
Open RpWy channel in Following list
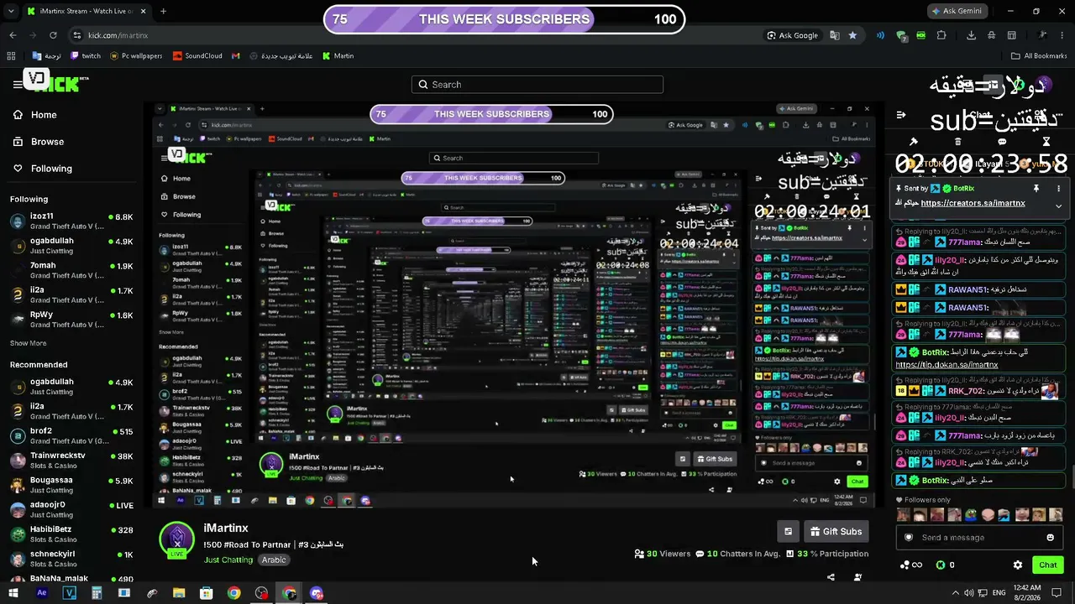[71, 319]
